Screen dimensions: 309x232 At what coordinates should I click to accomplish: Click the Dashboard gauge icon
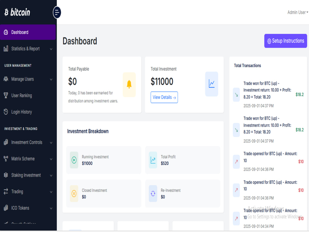point(6,32)
